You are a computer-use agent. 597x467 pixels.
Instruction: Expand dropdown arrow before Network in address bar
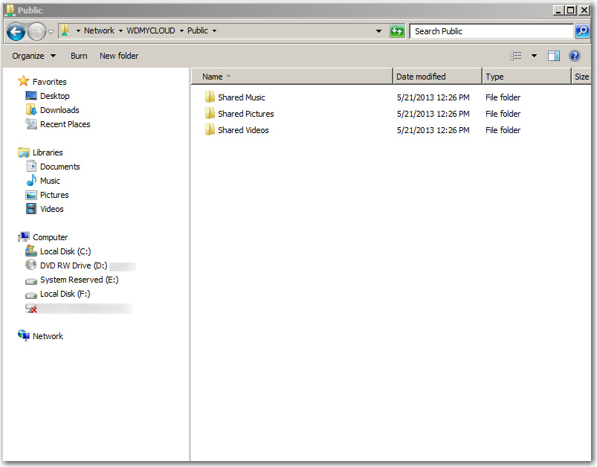click(x=78, y=30)
